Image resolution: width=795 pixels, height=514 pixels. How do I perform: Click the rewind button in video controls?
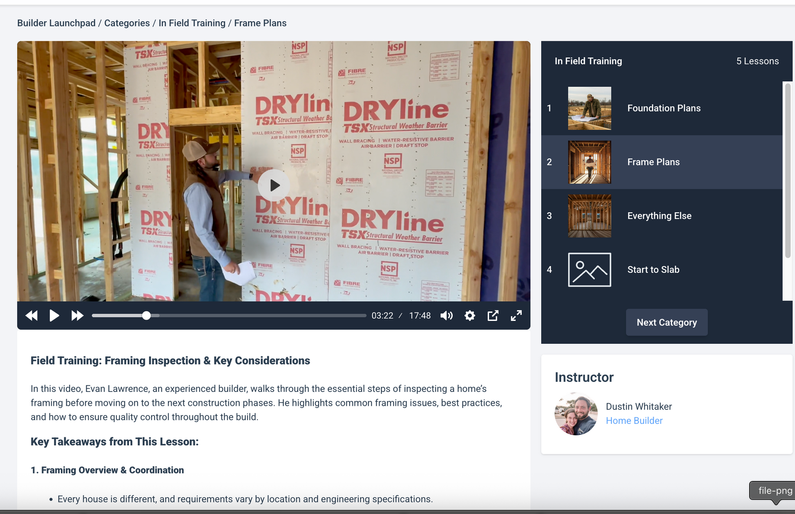tap(31, 316)
